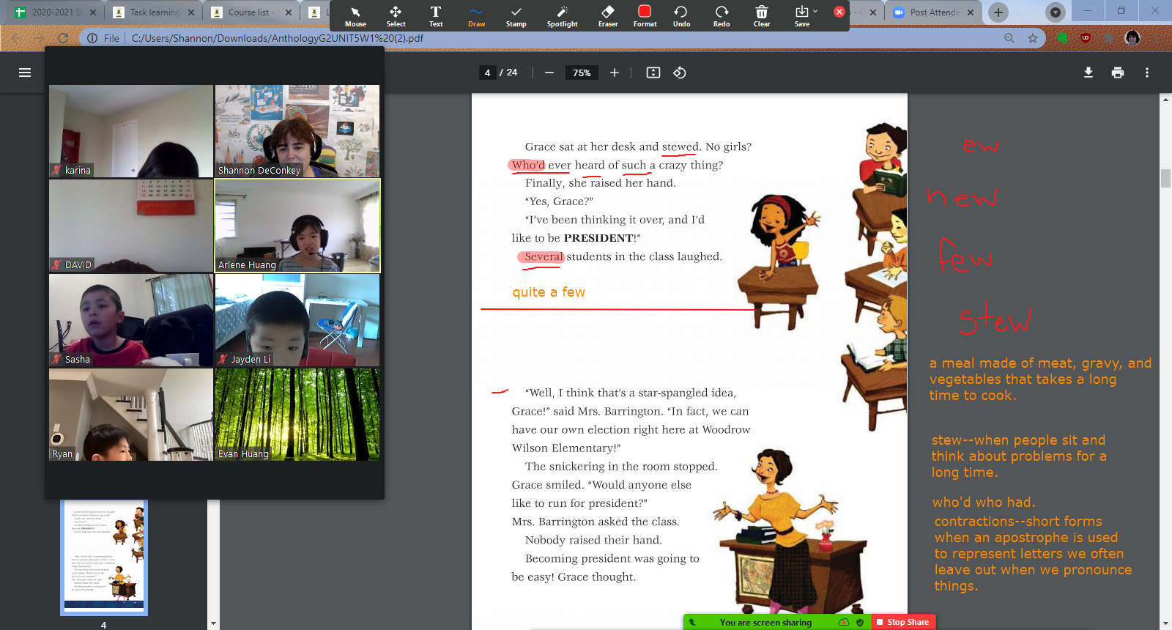The height and width of the screenshot is (630, 1172).
Task: Click the thumbnail panel scroll-down arrow
Action: click(x=213, y=623)
